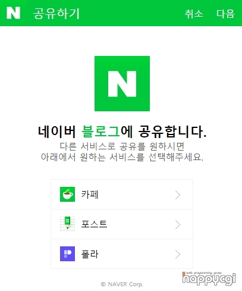The image size is (242, 291).
Task: Open the chevron arrow for 폴라
Action: 178,254
